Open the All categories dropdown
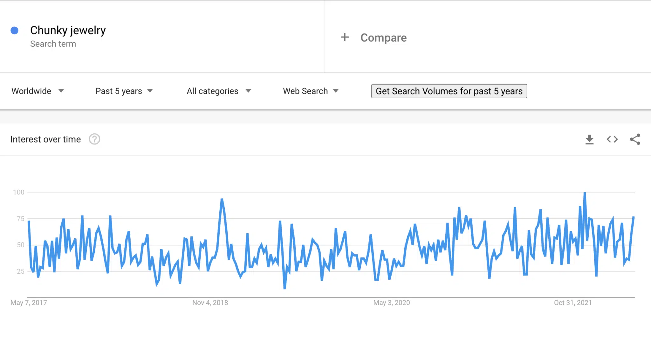Image resolution: width=651 pixels, height=344 pixels. pyautogui.click(x=219, y=91)
